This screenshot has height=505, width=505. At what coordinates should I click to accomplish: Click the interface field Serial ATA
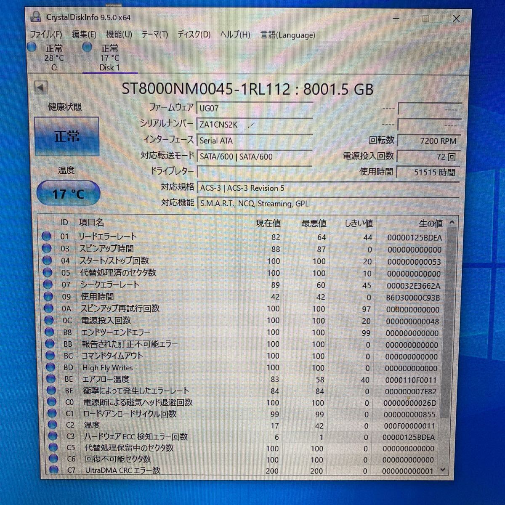(x=255, y=141)
